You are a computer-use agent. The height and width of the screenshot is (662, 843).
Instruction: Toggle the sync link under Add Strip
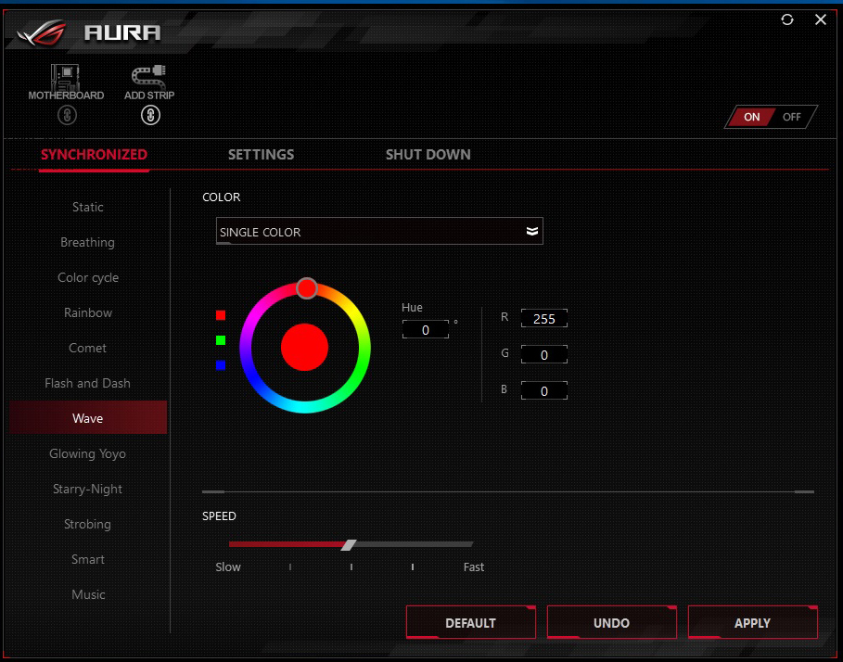(150, 115)
